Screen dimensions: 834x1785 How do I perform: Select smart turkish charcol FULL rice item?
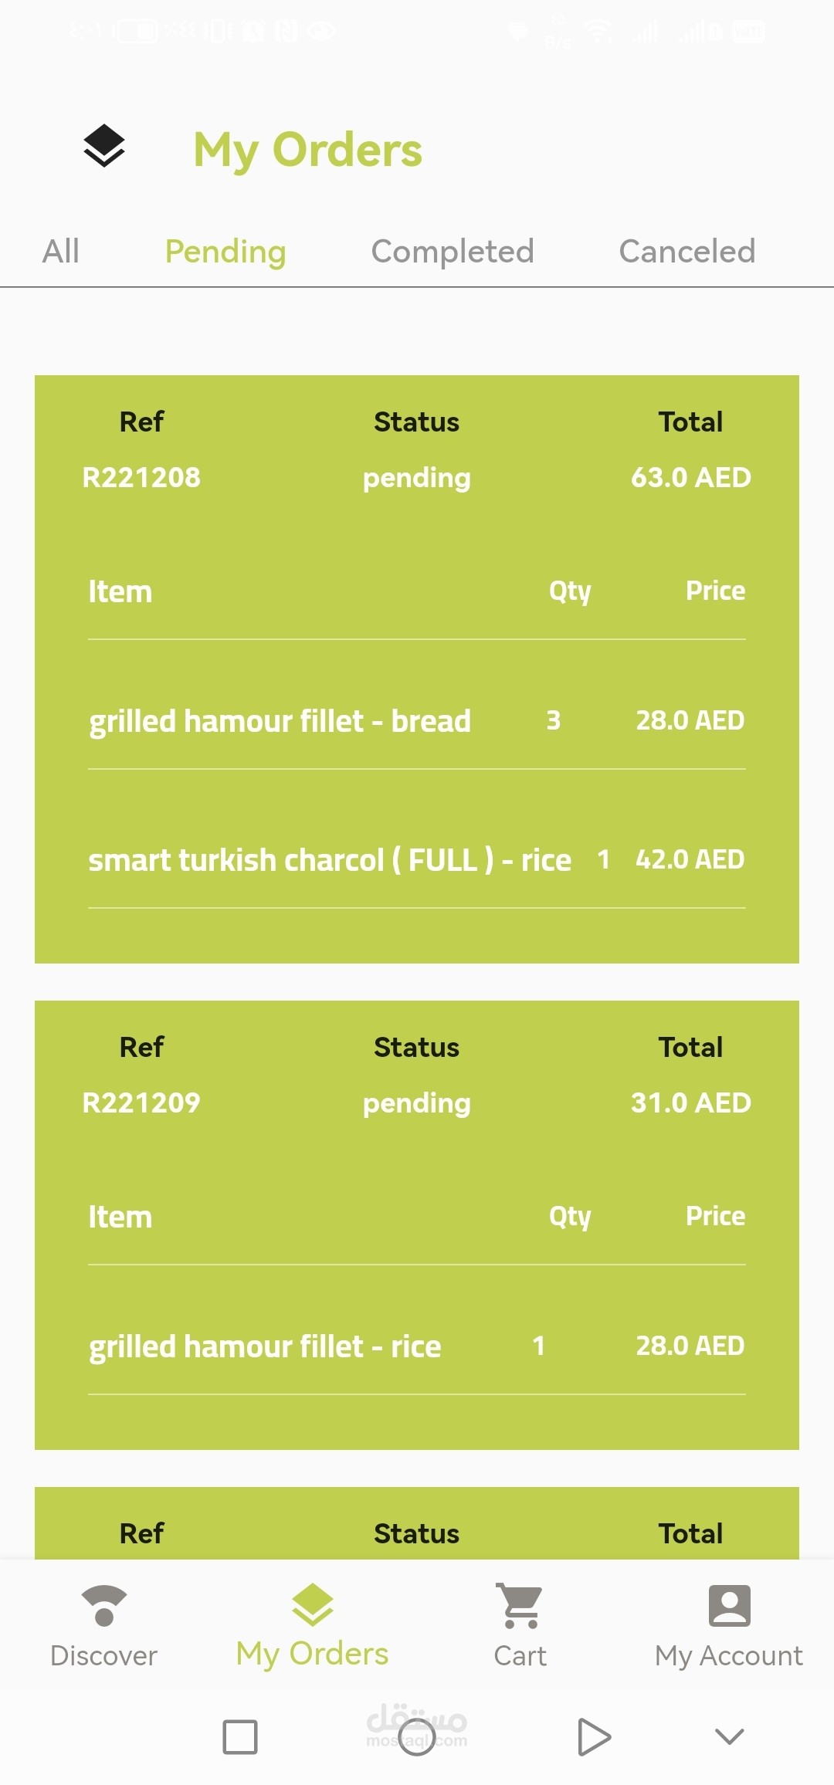(x=330, y=860)
